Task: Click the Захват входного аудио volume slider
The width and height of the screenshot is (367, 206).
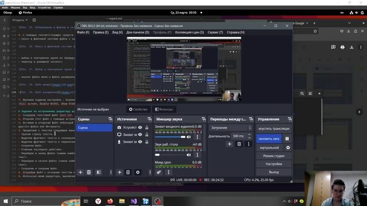Action: pyautogui.click(x=170, y=137)
